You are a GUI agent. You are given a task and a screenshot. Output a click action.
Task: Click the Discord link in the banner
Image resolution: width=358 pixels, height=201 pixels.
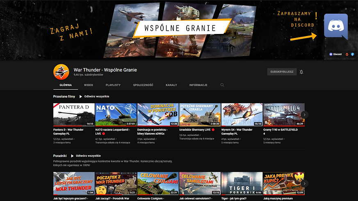pos(335,54)
